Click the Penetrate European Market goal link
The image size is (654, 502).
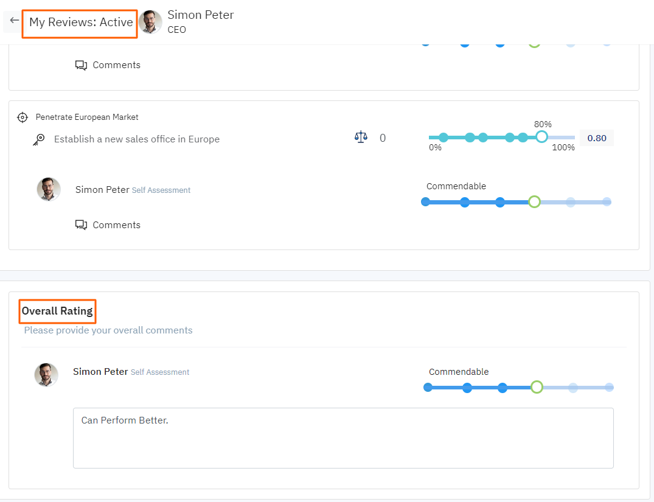click(87, 117)
